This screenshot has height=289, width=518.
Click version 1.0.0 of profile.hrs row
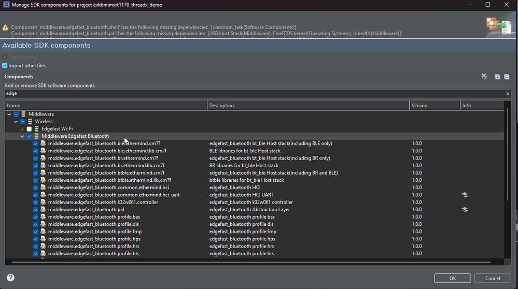[x=416, y=246]
